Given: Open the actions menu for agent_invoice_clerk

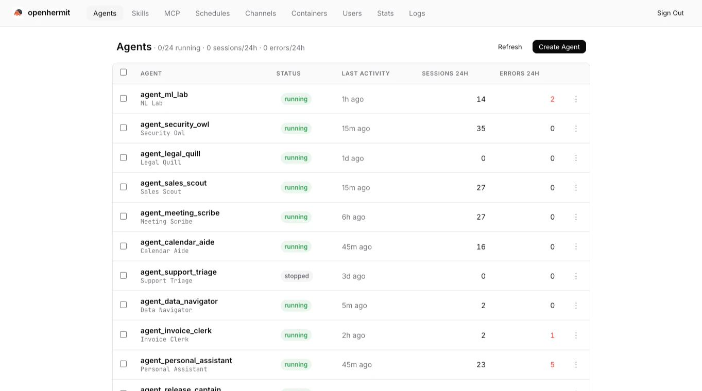Looking at the screenshot, I should pyautogui.click(x=576, y=335).
